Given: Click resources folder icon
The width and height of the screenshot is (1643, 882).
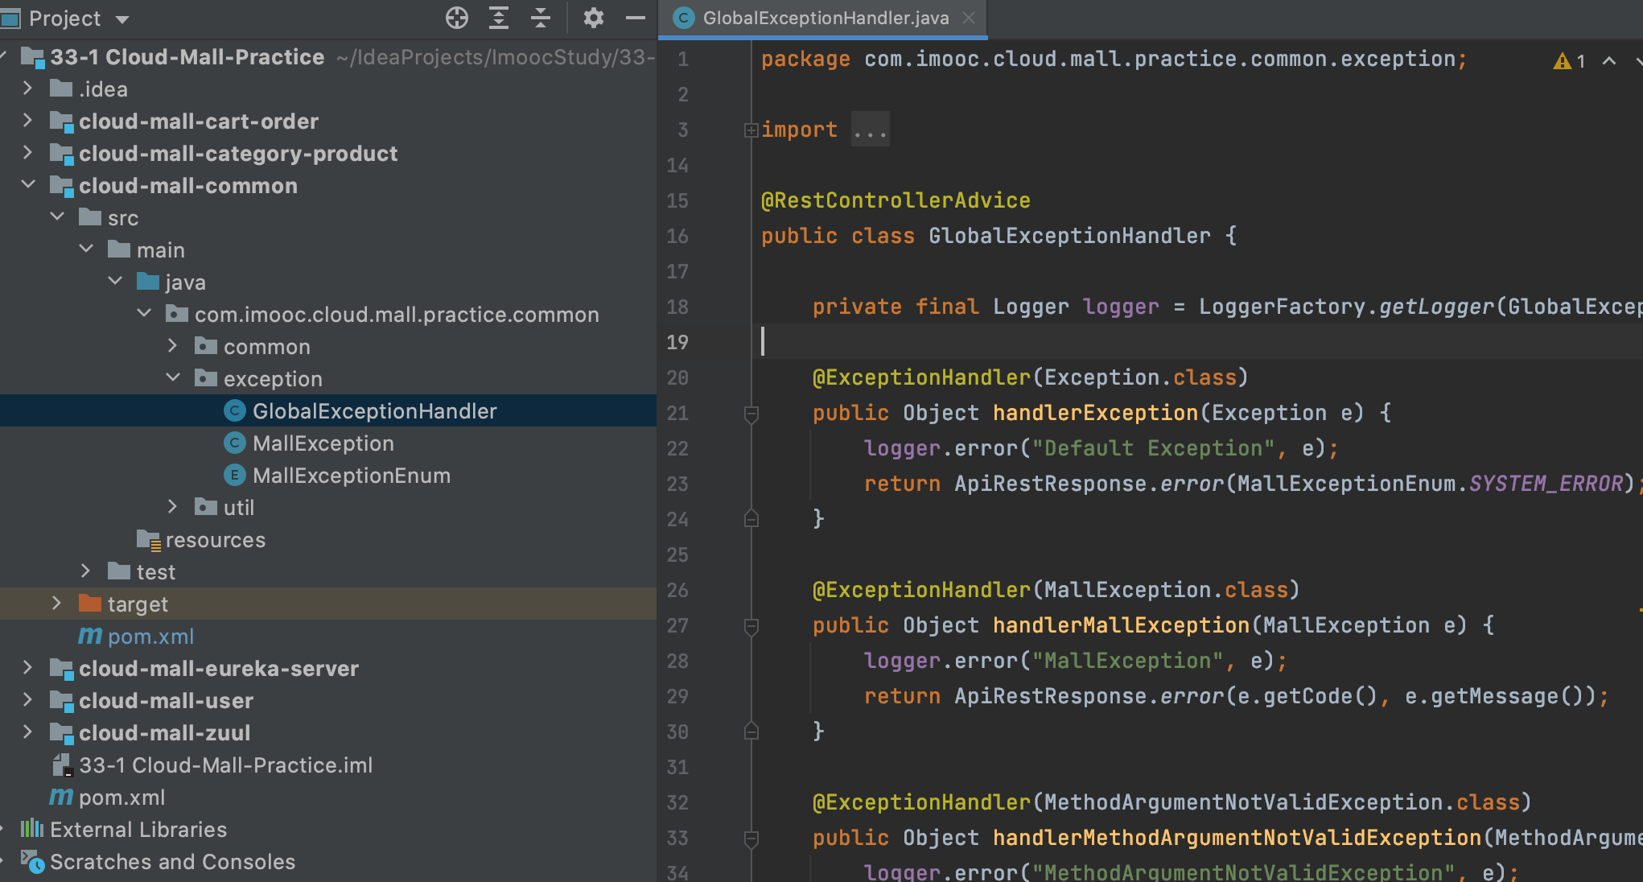Looking at the screenshot, I should pyautogui.click(x=149, y=539).
